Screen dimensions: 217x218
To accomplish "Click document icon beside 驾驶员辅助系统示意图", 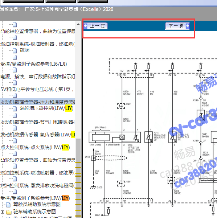I will point(8,205).
